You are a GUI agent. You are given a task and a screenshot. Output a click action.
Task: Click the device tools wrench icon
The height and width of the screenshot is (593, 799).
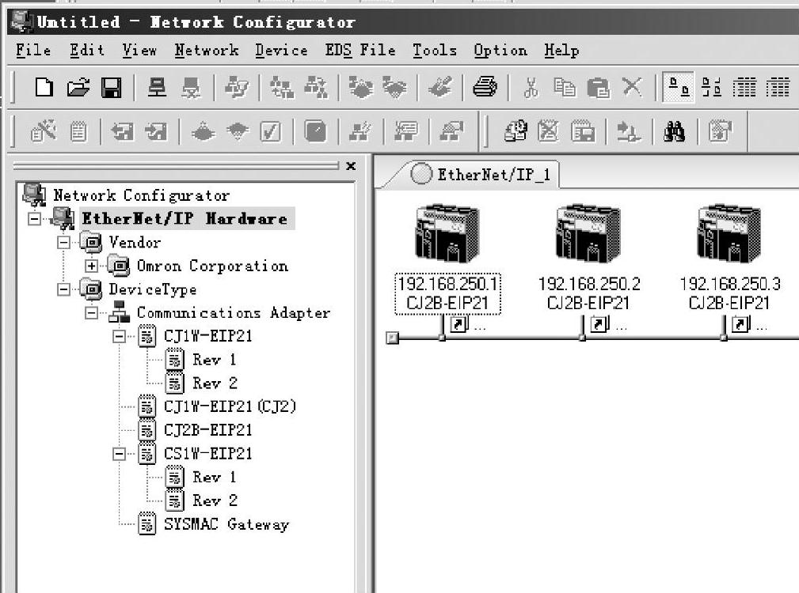tap(43, 131)
